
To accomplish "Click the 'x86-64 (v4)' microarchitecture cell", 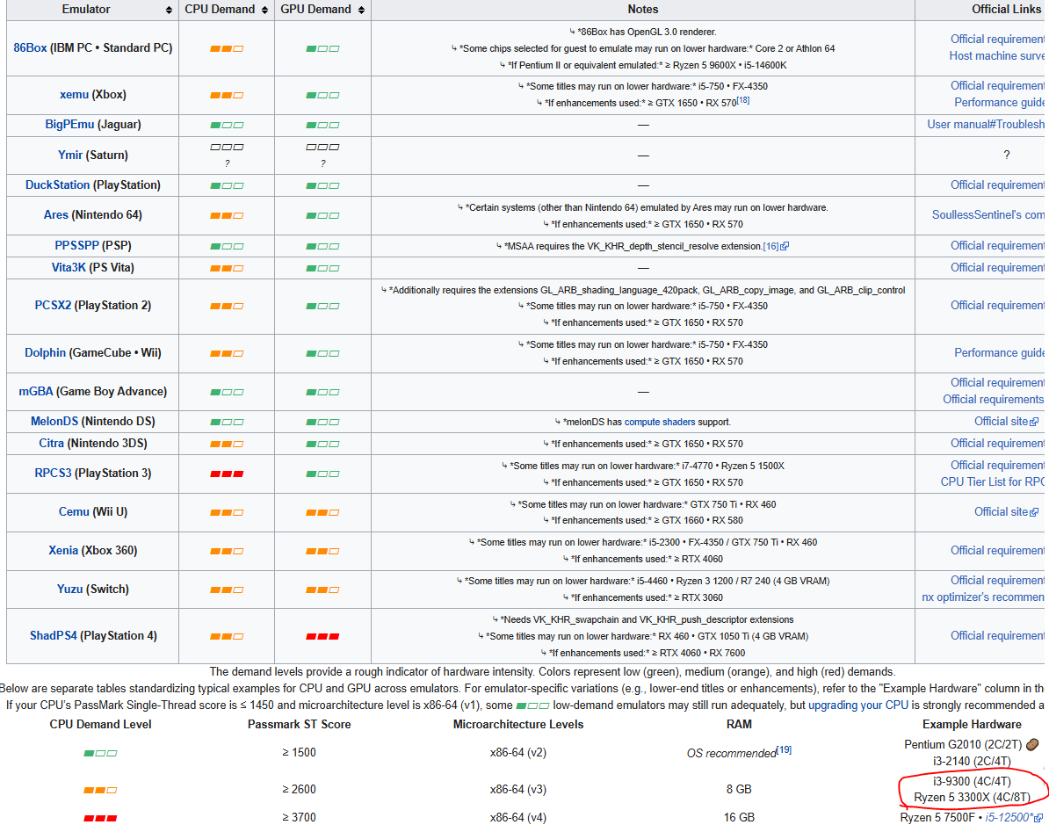I will (x=518, y=818).
